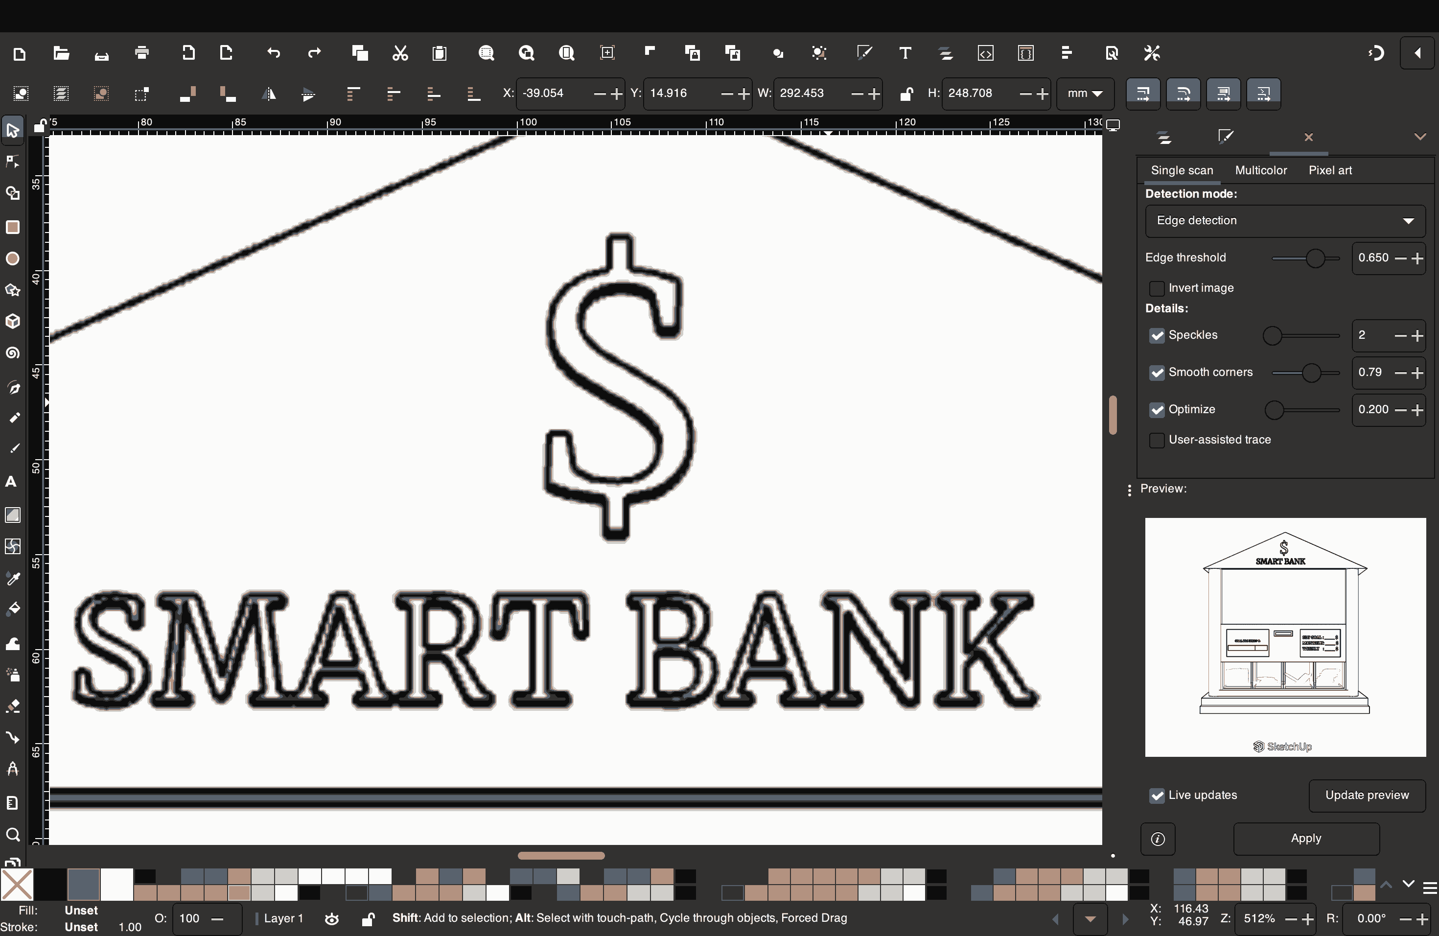1439x936 pixels.
Task: Enable the Invert image checkbox
Action: point(1157,288)
